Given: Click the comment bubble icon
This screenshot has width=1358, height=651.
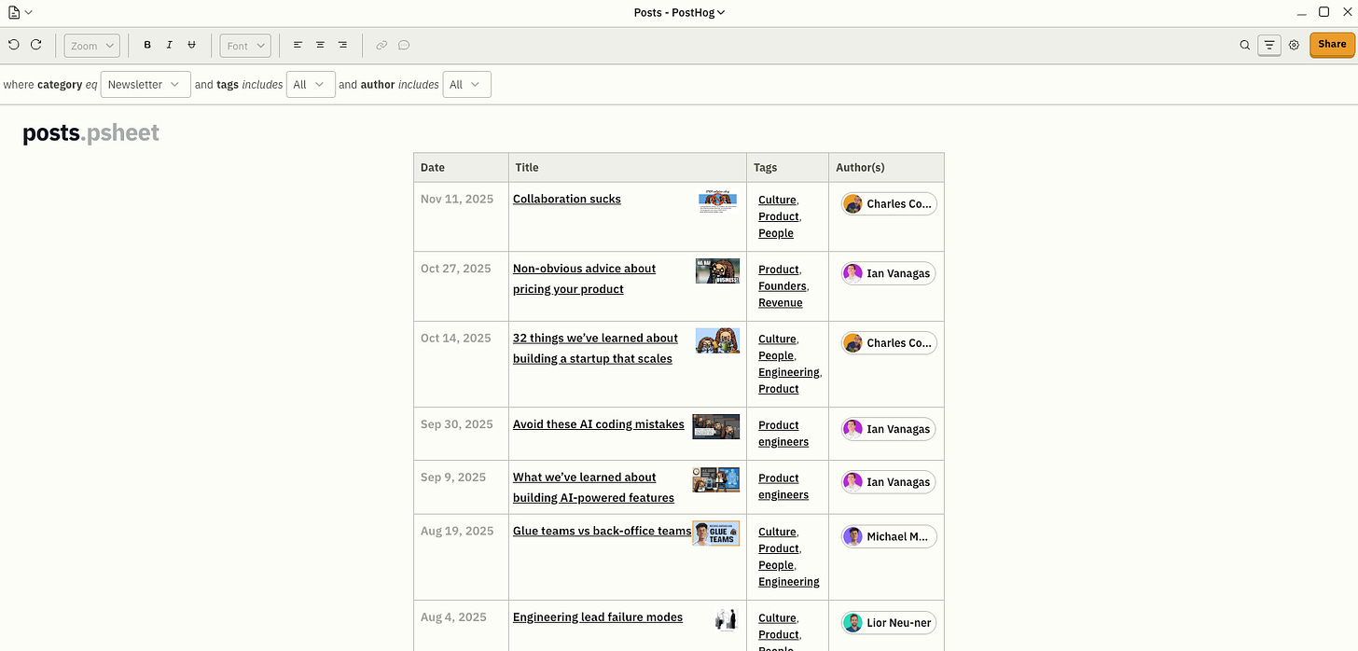Looking at the screenshot, I should (404, 45).
